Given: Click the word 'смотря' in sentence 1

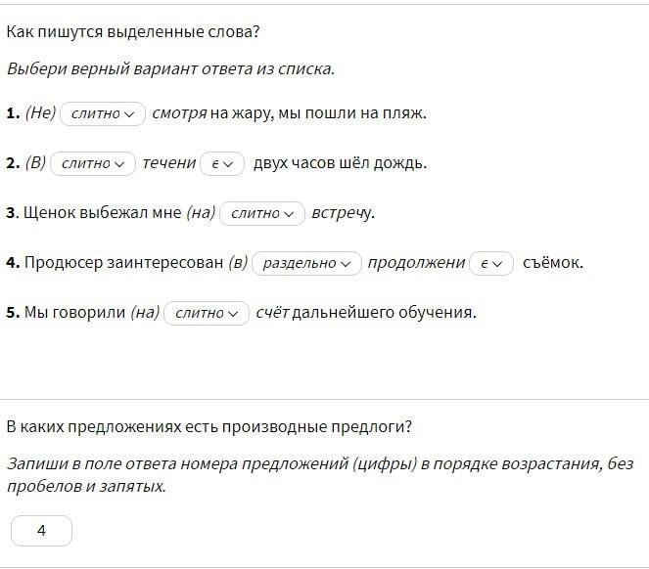Looking at the screenshot, I should click(x=179, y=113).
